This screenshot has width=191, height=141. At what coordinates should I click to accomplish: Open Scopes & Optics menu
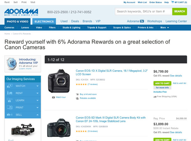click(122, 28)
